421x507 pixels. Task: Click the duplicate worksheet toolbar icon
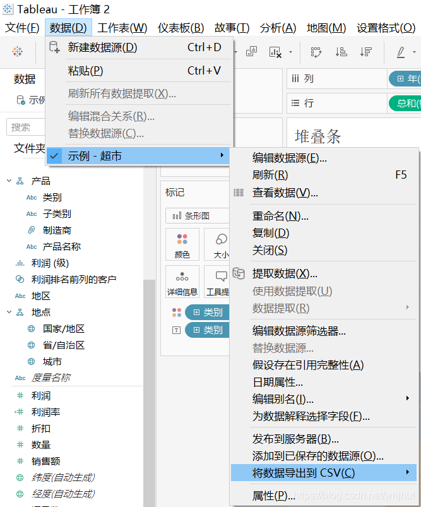251,51
